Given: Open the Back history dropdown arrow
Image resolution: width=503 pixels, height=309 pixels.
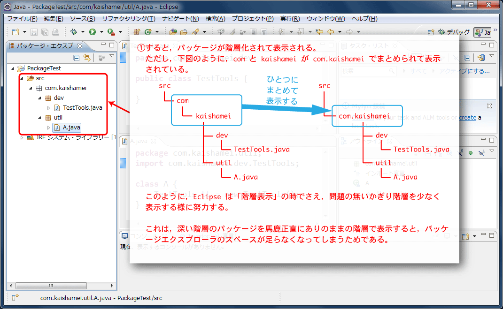Looking at the screenshot, I should pyautogui.click(x=340, y=32).
